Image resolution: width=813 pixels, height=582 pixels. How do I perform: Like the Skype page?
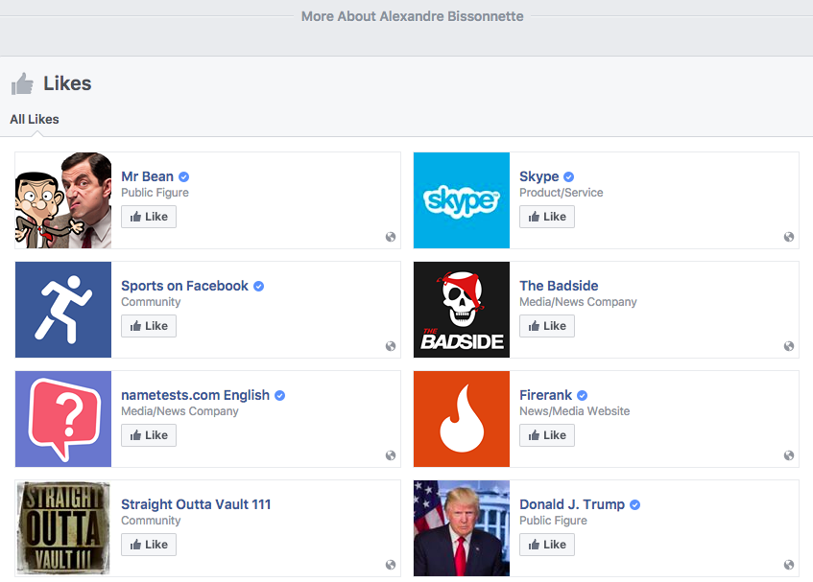pyautogui.click(x=547, y=217)
